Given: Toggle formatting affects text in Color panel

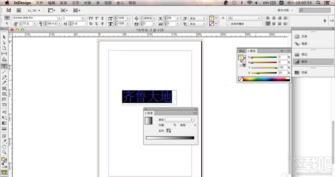Looking at the screenshot, I should tap(244, 66).
